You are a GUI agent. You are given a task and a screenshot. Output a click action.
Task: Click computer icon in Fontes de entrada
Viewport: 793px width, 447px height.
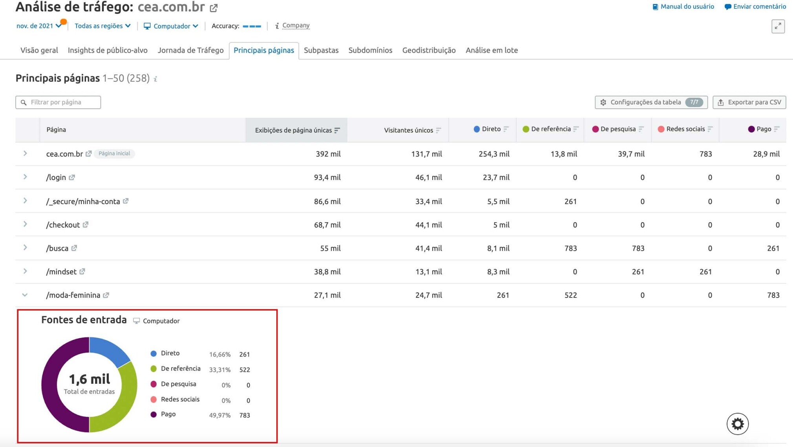136,321
